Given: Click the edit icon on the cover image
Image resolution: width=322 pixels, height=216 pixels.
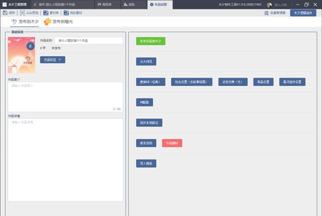Looking at the screenshot, I should click(x=31, y=46).
